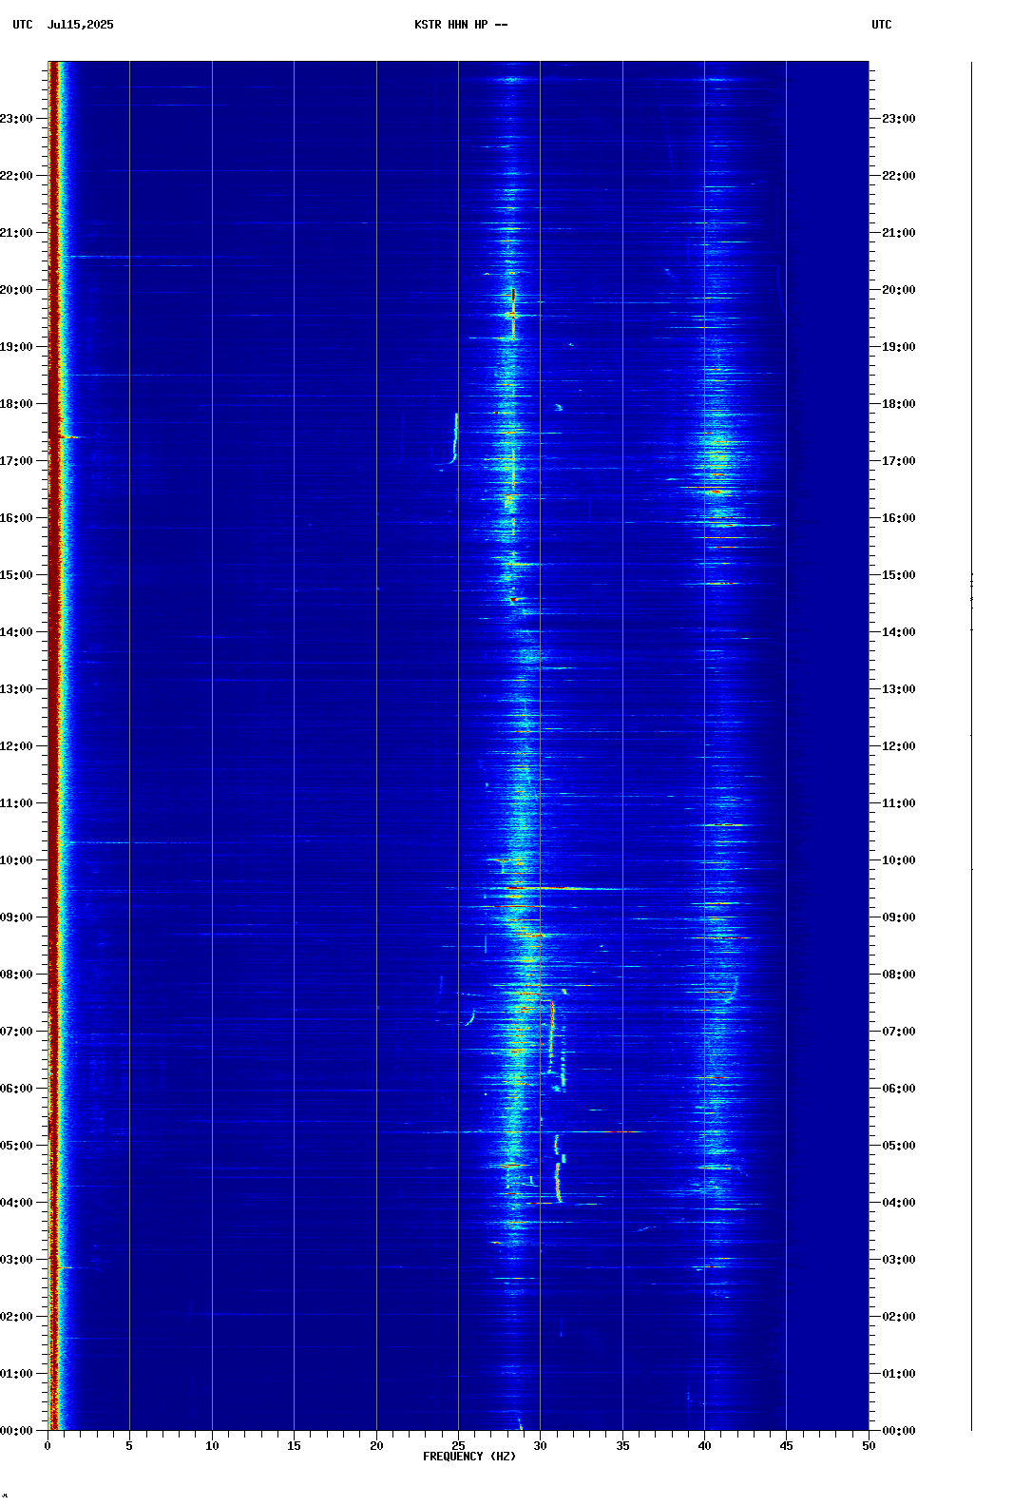Select the 30 Hz frequency tick label
Viewport: 1013px width, 1506px height.
(x=540, y=1446)
